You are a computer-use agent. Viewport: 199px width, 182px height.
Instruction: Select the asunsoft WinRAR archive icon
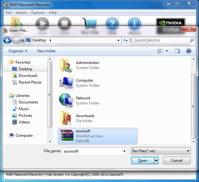click(x=67, y=135)
